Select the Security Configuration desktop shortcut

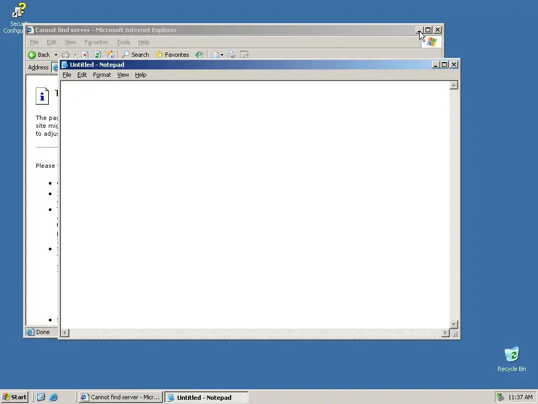[x=16, y=18]
